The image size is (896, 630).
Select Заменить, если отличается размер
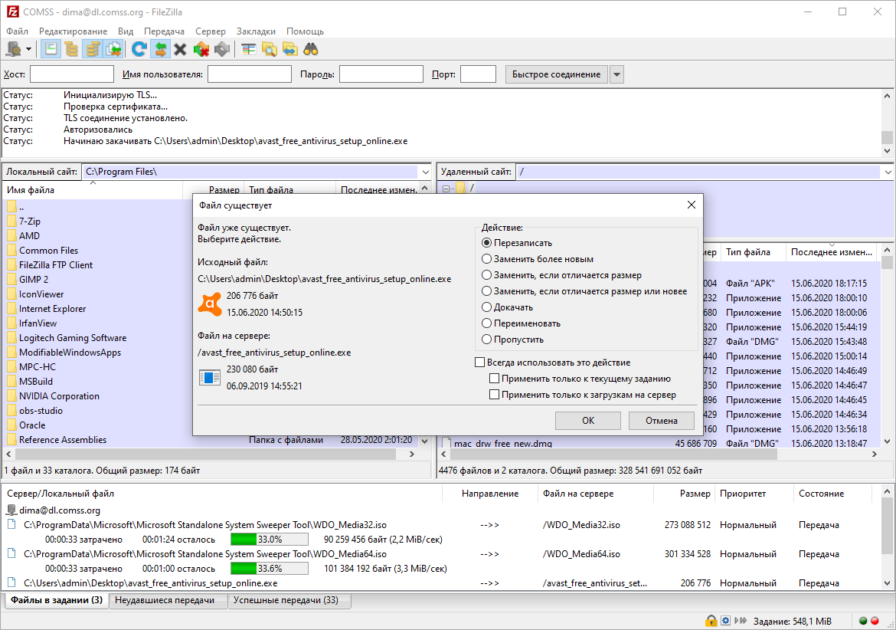coord(561,275)
